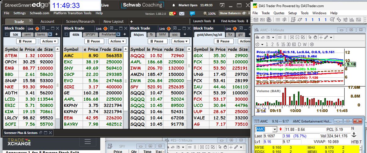Expand the Launch Tools menu
Screen dimensions: 367x153
204,21
